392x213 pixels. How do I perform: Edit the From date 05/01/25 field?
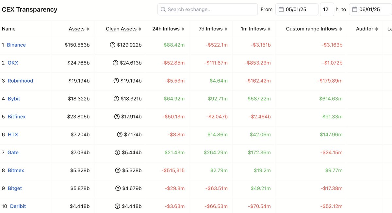(297, 9)
